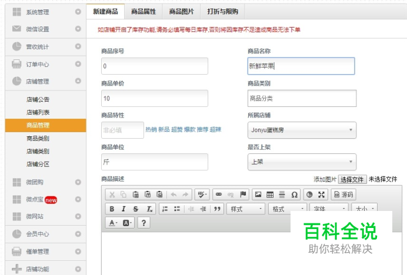Click the insert image icon in editor

(x=258, y=194)
